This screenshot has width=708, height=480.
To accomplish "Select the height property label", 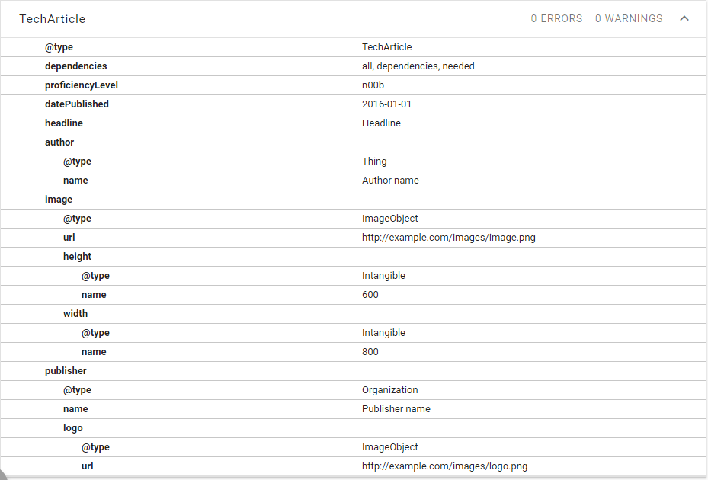I will 77,257.
